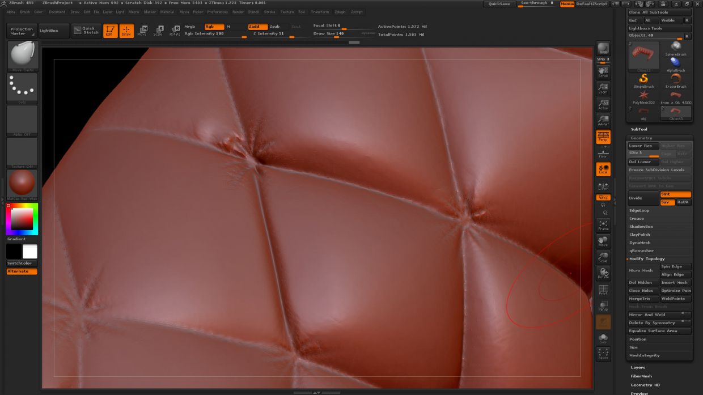Select the white main color swatch
Screen dimensions: 703x395
tap(30, 252)
